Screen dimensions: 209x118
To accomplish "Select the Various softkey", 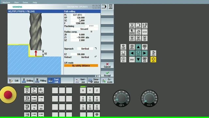I will (81, 81).
